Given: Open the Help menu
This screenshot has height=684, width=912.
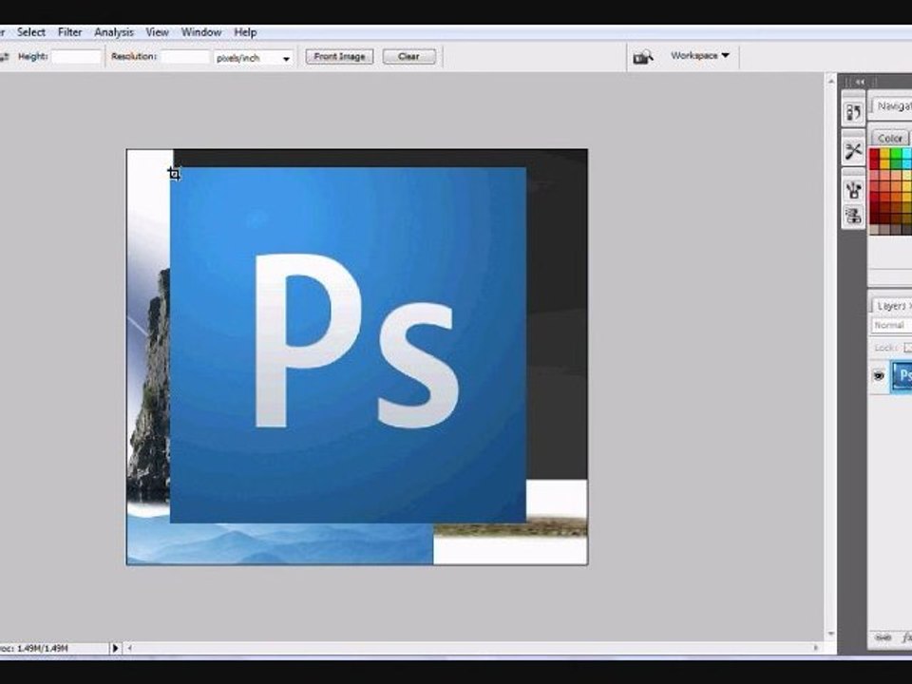Looking at the screenshot, I should click(x=245, y=32).
